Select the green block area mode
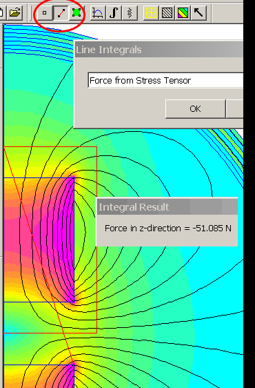The height and width of the screenshot is (388, 255). pyautogui.click(x=76, y=12)
